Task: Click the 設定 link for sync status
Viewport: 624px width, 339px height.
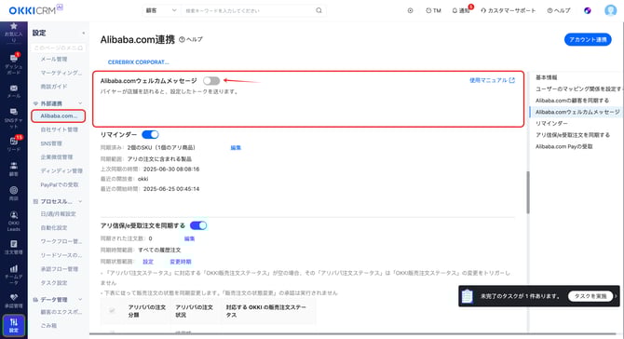Action: (x=148, y=262)
